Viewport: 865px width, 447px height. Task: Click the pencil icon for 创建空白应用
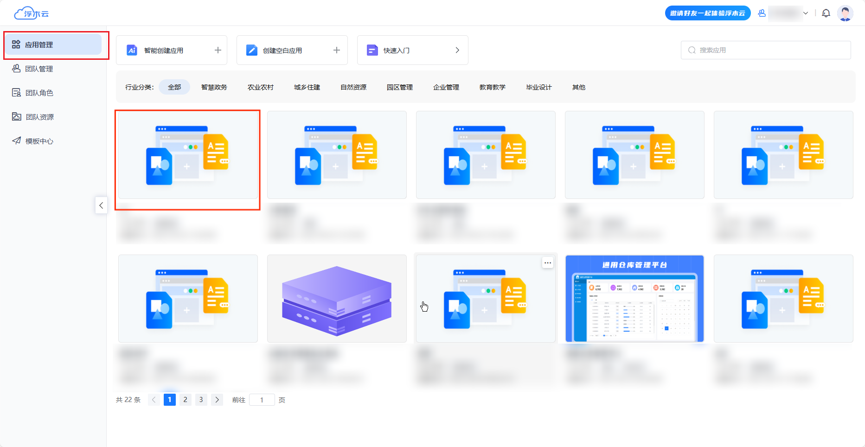click(x=251, y=50)
